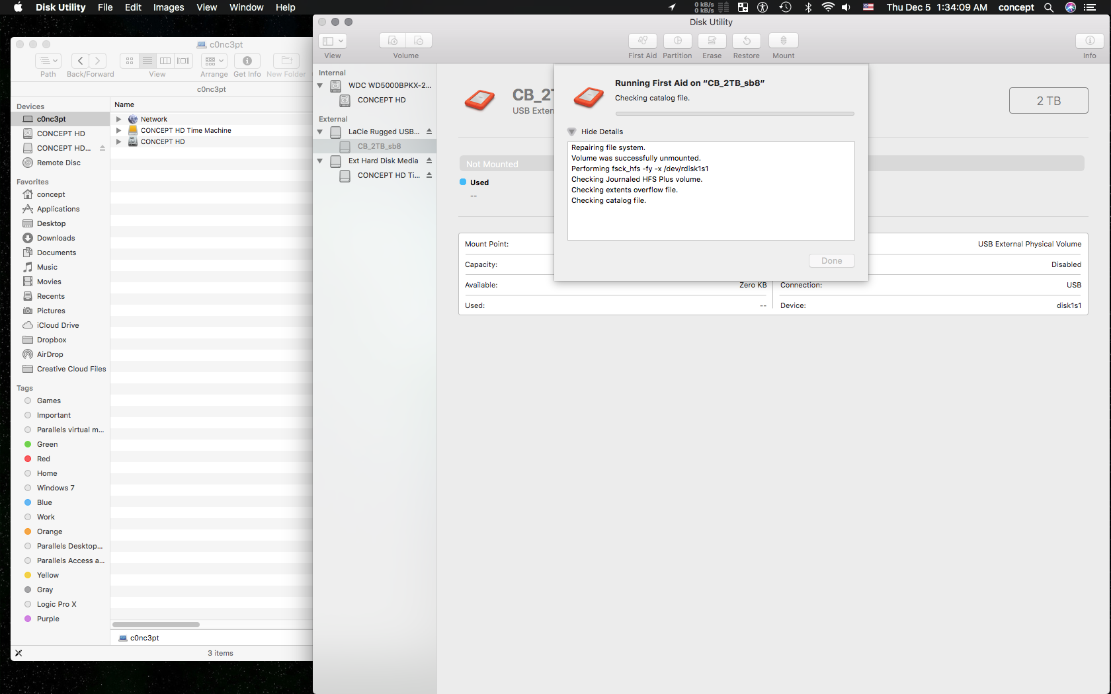Select the Purple tag in Finder sidebar
Screen dimensions: 1111x694
point(61,619)
